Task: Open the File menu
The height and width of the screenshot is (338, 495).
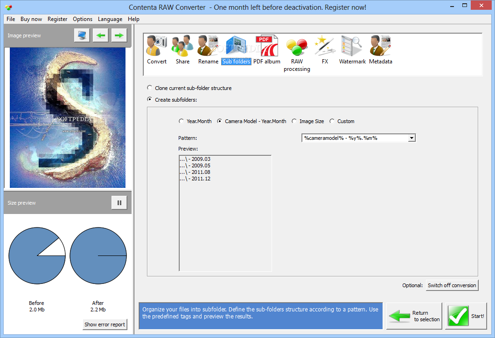Action: point(11,19)
